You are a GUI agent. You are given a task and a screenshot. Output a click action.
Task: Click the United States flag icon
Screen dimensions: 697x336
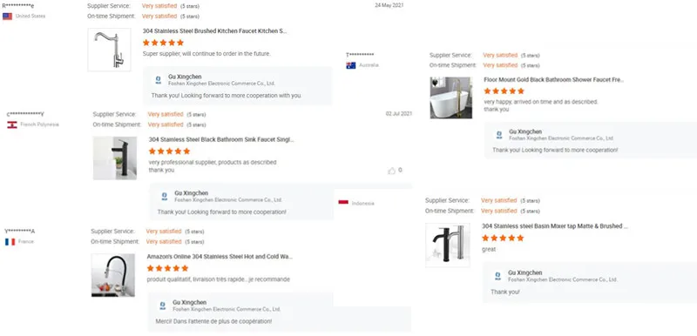[x=7, y=17]
